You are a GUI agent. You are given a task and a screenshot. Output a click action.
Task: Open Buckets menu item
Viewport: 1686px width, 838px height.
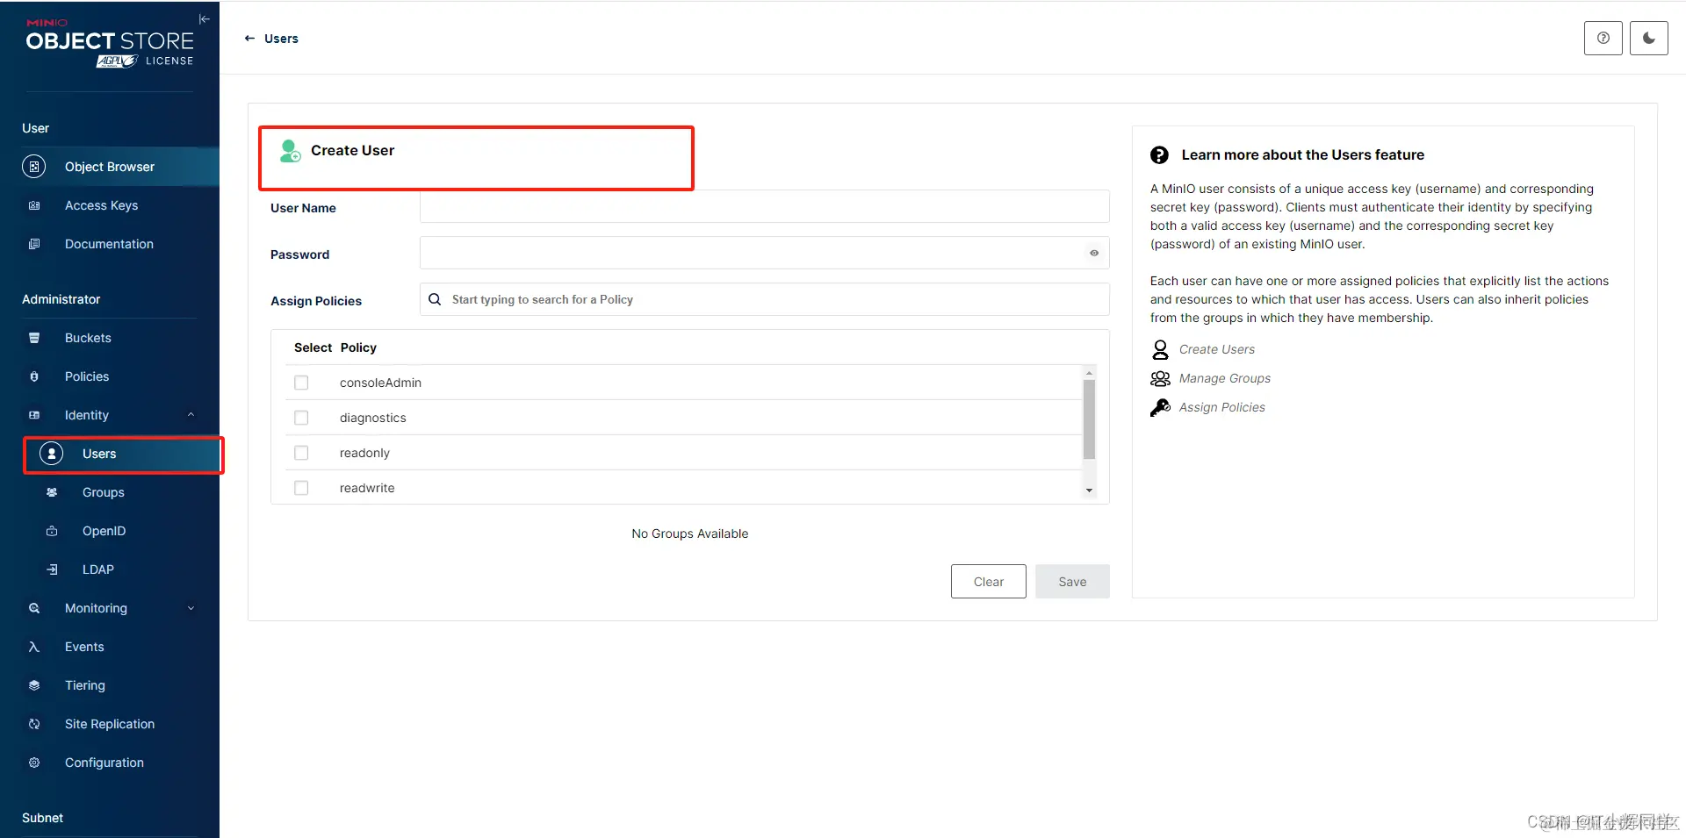click(110, 338)
